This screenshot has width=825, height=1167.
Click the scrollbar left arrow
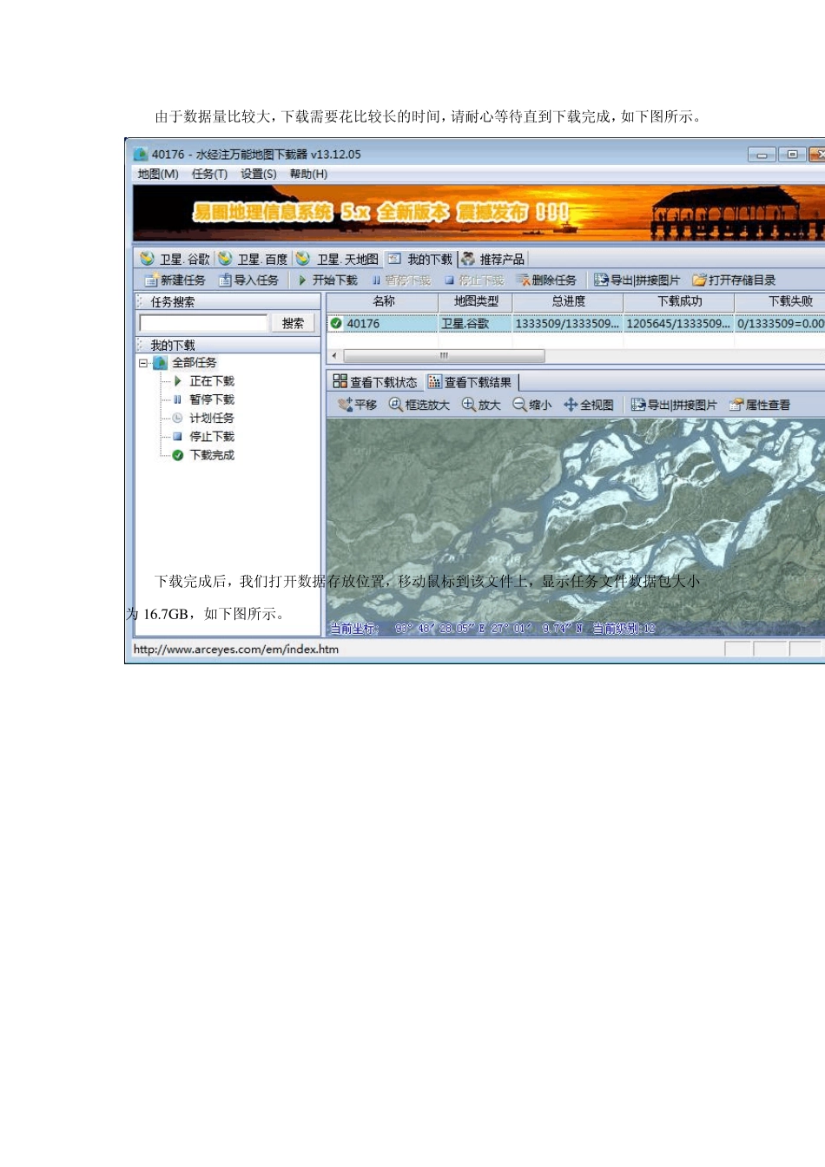[x=334, y=355]
